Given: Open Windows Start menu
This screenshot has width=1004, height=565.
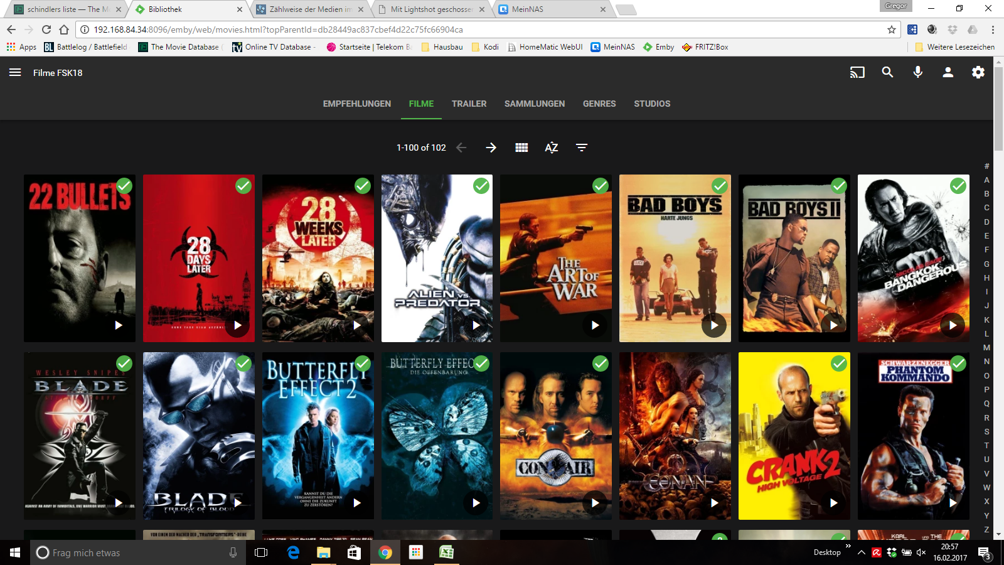Looking at the screenshot, I should 15,552.
